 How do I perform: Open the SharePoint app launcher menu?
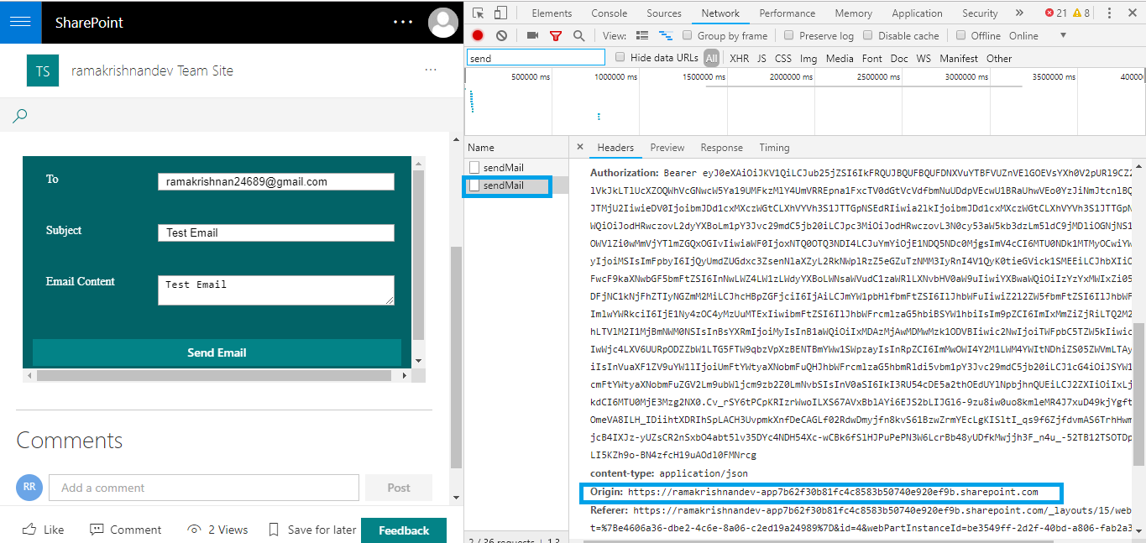[x=20, y=22]
